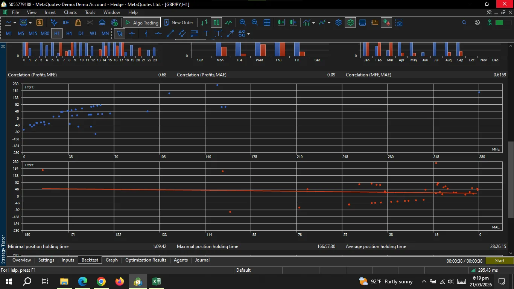Open the Journal tab
514x289 pixels.
click(x=202, y=260)
